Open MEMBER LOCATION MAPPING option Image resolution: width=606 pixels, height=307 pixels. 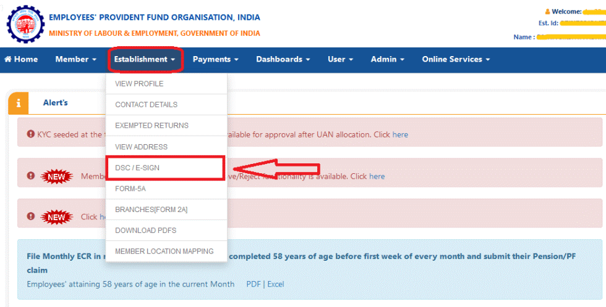[x=166, y=251]
